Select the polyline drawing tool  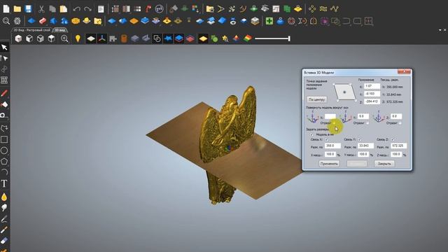coord(4,128)
